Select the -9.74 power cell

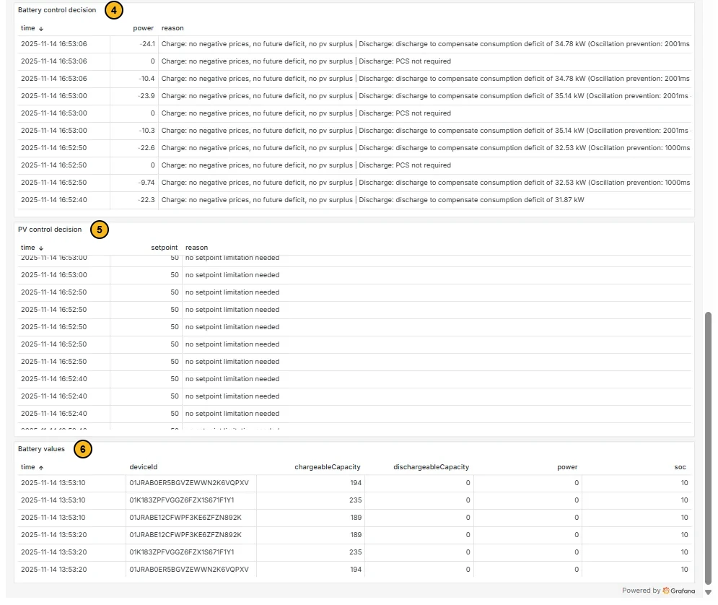tap(134, 182)
